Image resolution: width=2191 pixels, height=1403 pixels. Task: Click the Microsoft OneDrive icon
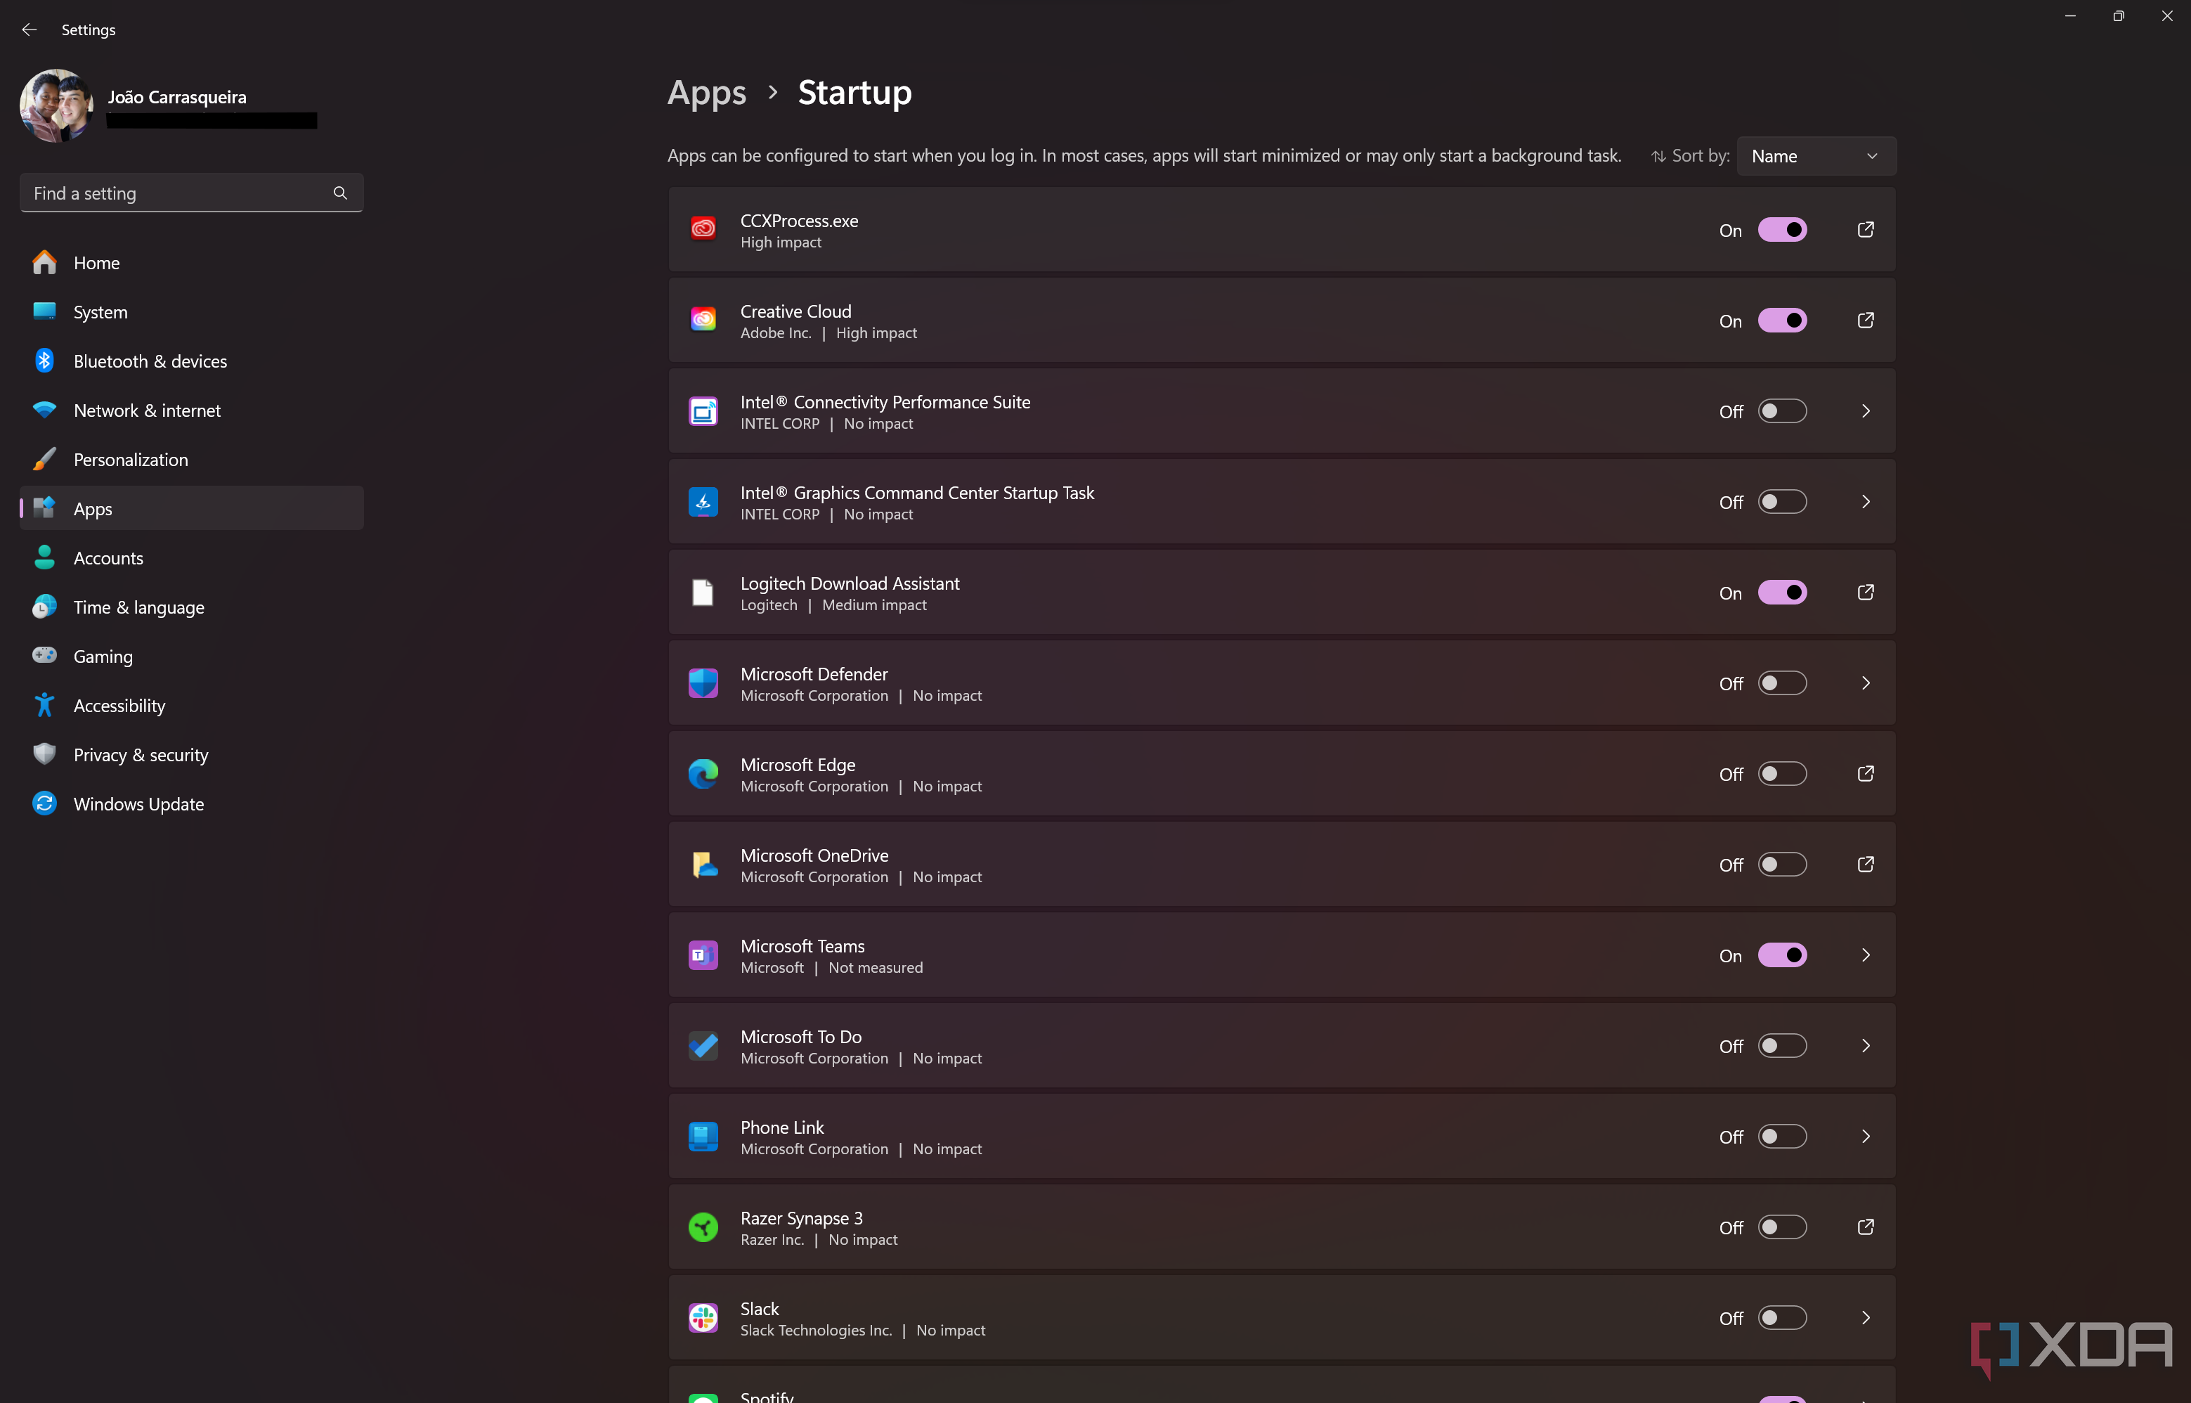tap(704, 865)
